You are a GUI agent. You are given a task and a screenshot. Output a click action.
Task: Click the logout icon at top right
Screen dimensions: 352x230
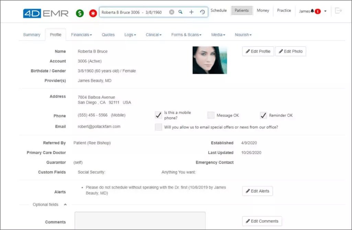(x=338, y=11)
